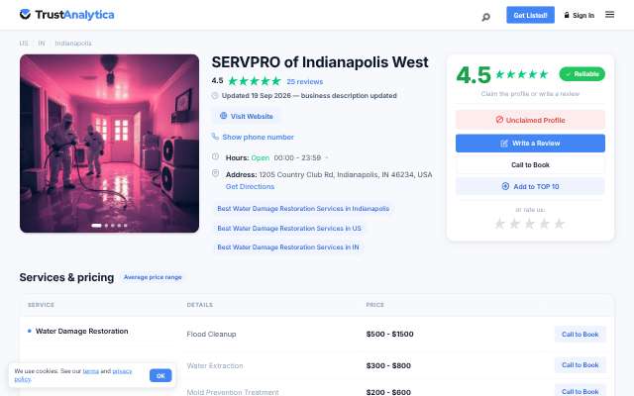Rate two stars in rate us
This screenshot has height=396, width=634.
514,224
